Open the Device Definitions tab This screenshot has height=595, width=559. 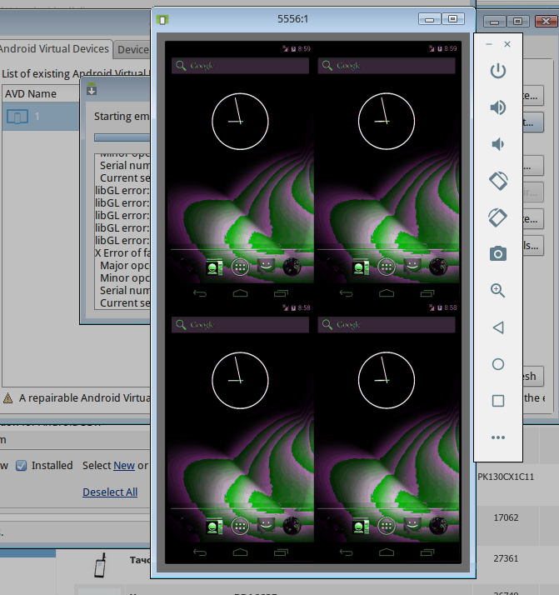point(132,49)
